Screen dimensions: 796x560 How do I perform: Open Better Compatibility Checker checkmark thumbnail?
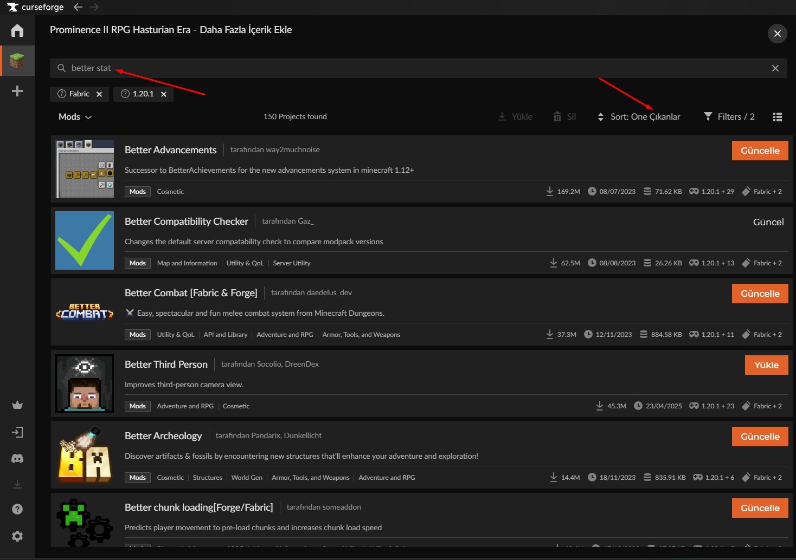[x=85, y=240]
